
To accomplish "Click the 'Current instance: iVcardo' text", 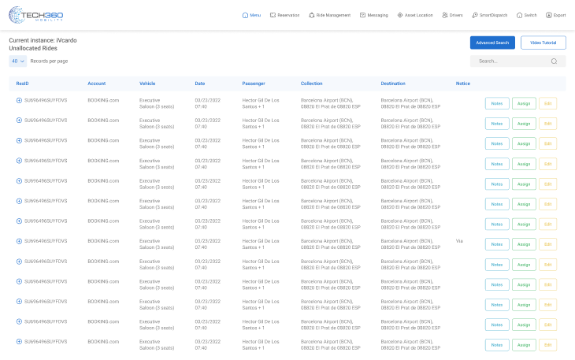I will 43,40.
